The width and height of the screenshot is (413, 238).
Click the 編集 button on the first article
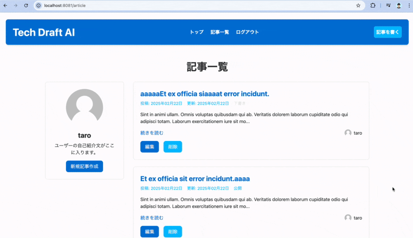point(150,147)
